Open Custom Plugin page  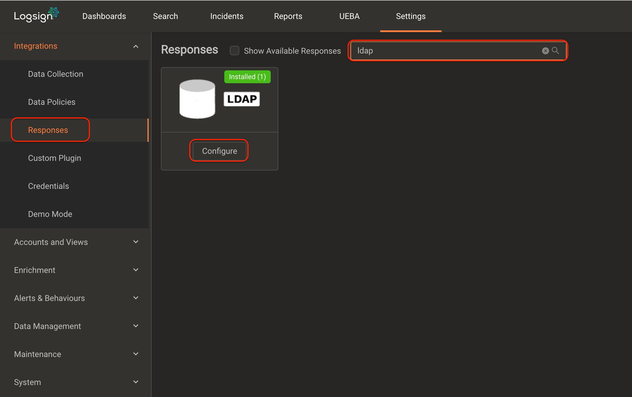[x=55, y=158]
